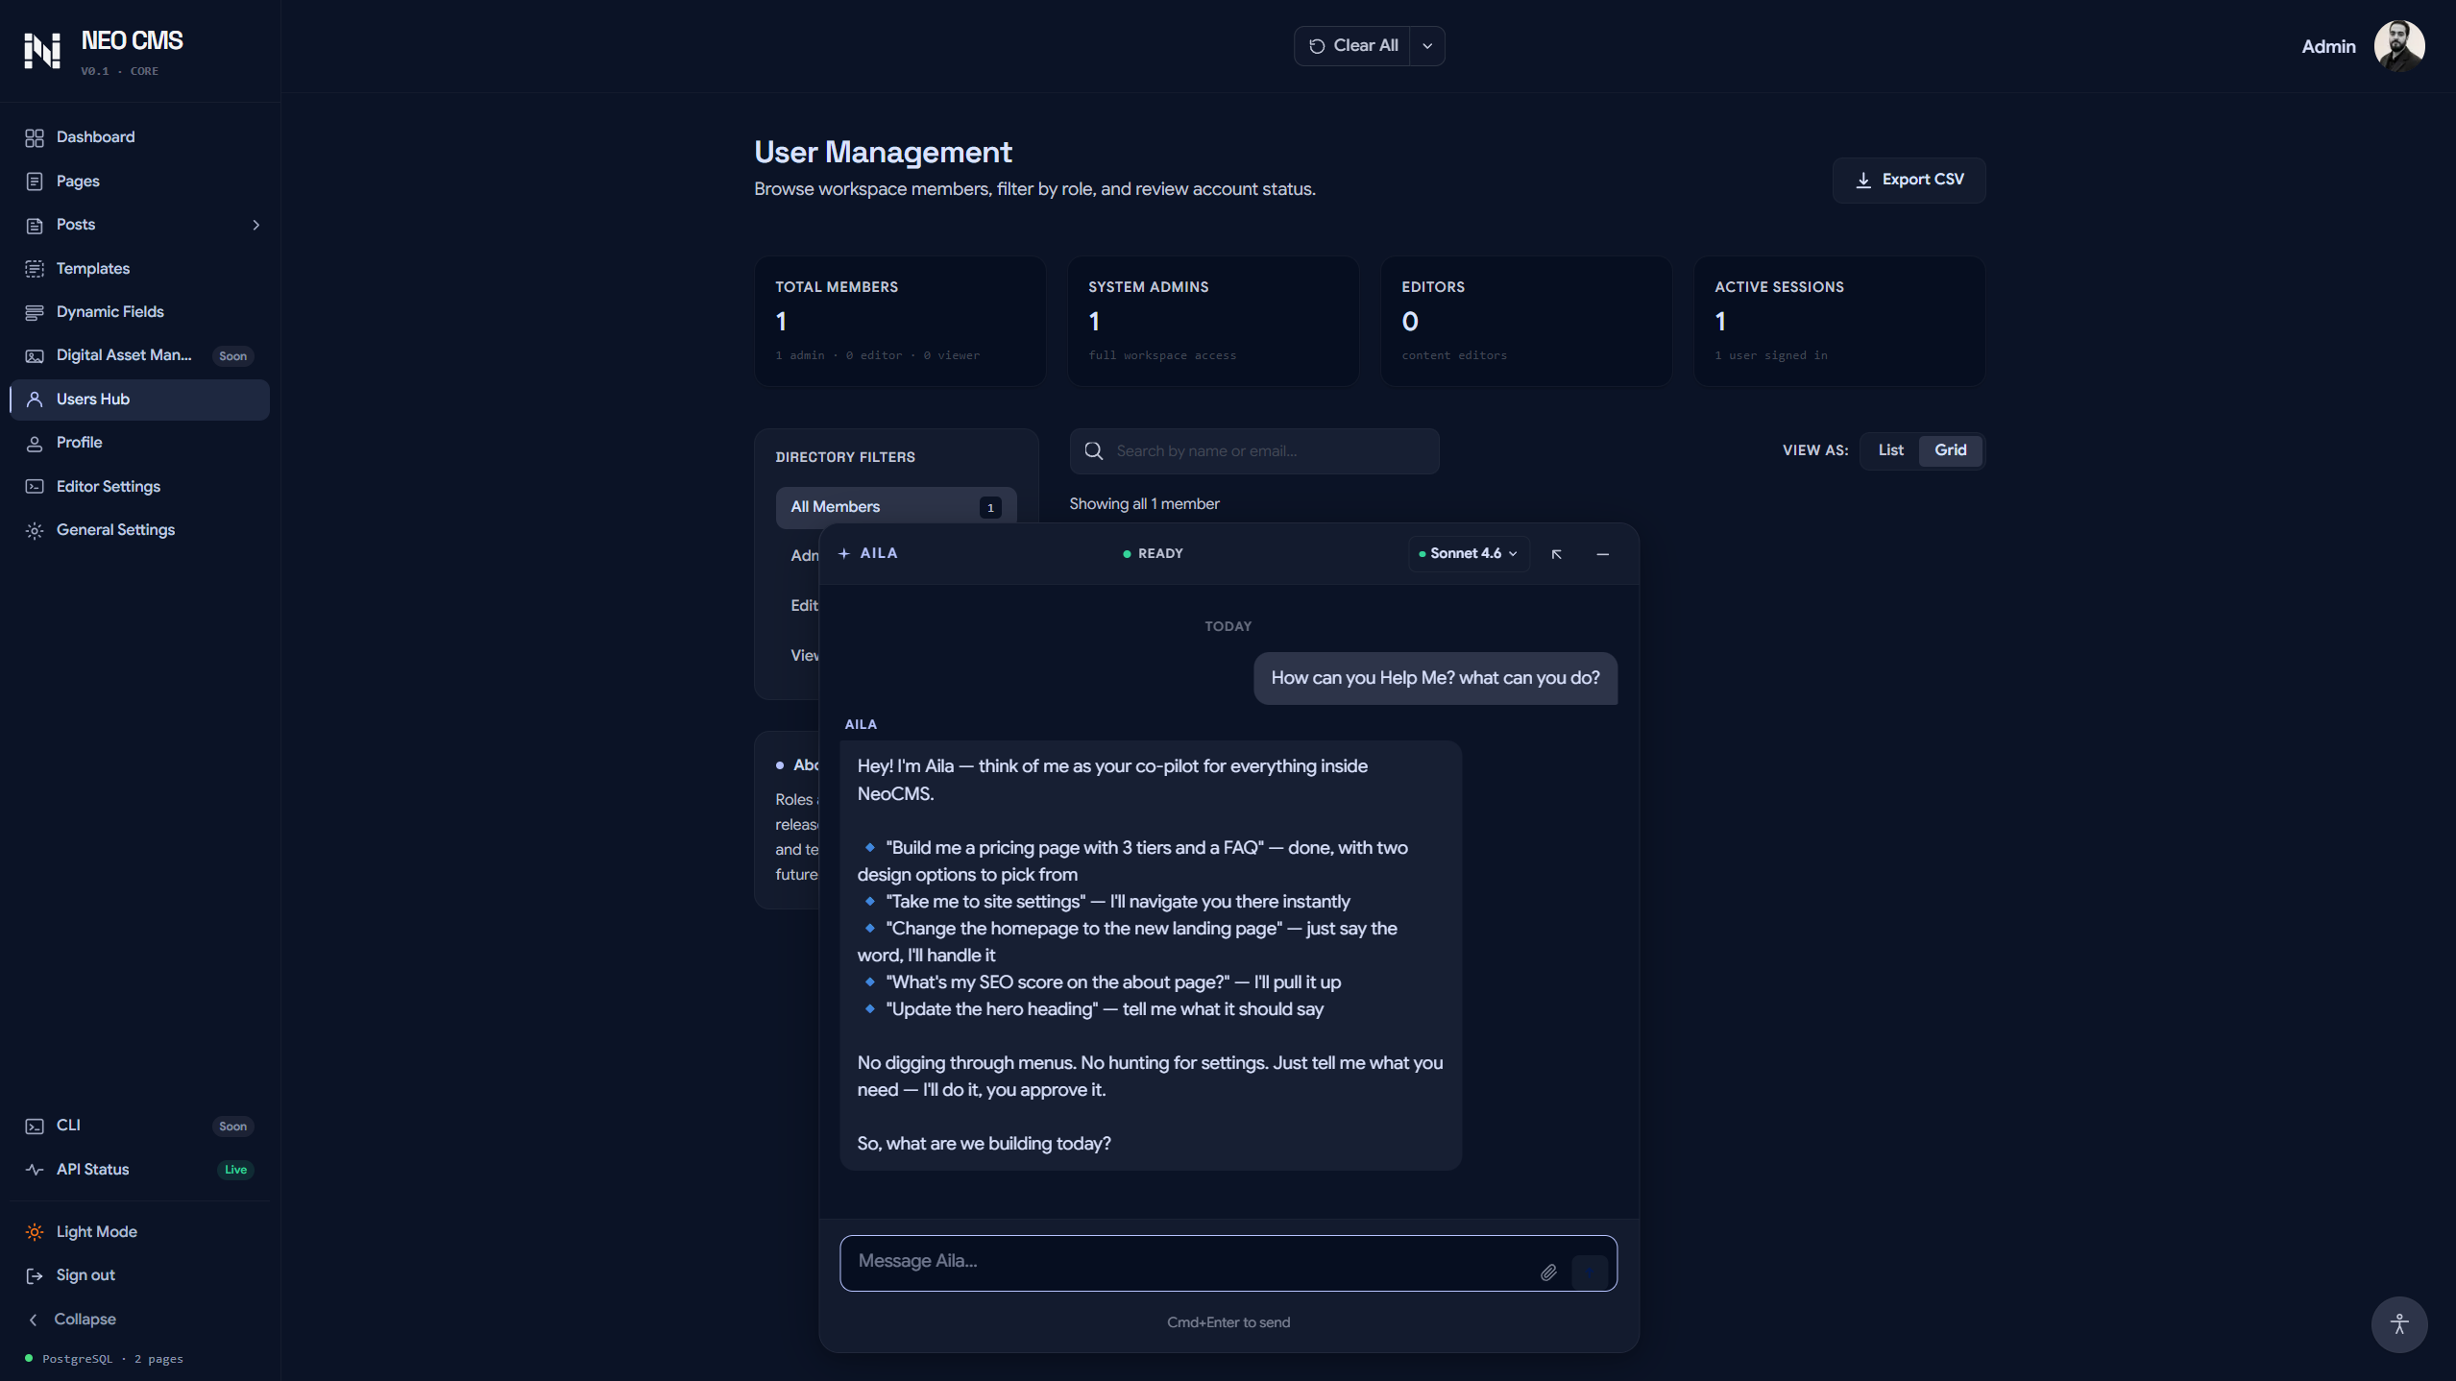
Task: Expand the Posts submenu chevron
Action: click(x=255, y=225)
